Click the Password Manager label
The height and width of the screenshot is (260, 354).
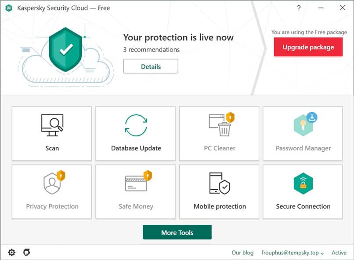tap(303, 149)
